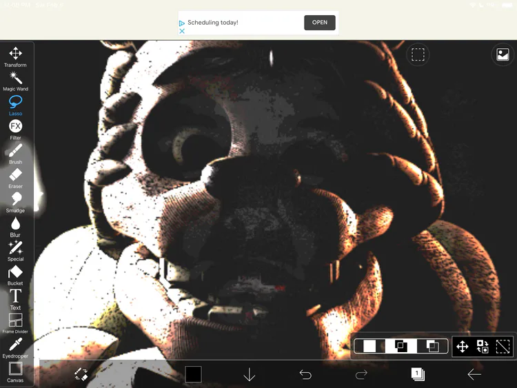Select the Special brush tool
The height and width of the screenshot is (388, 517).
15,251
